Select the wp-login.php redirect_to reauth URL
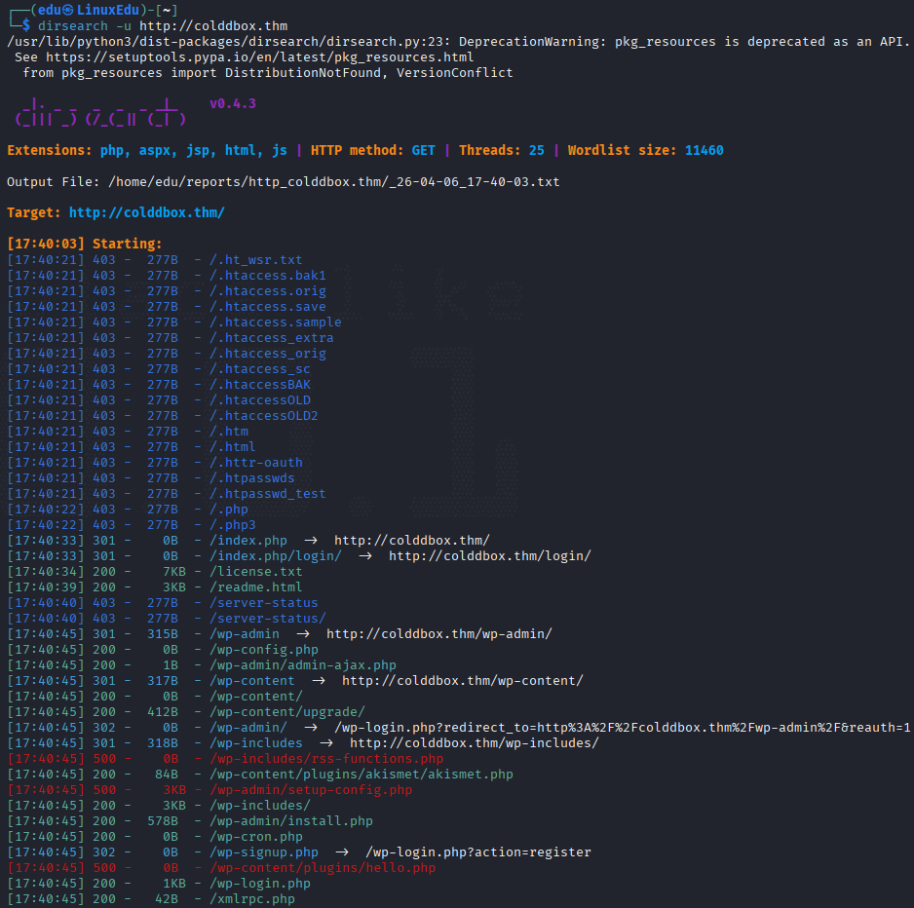 [x=622, y=728]
